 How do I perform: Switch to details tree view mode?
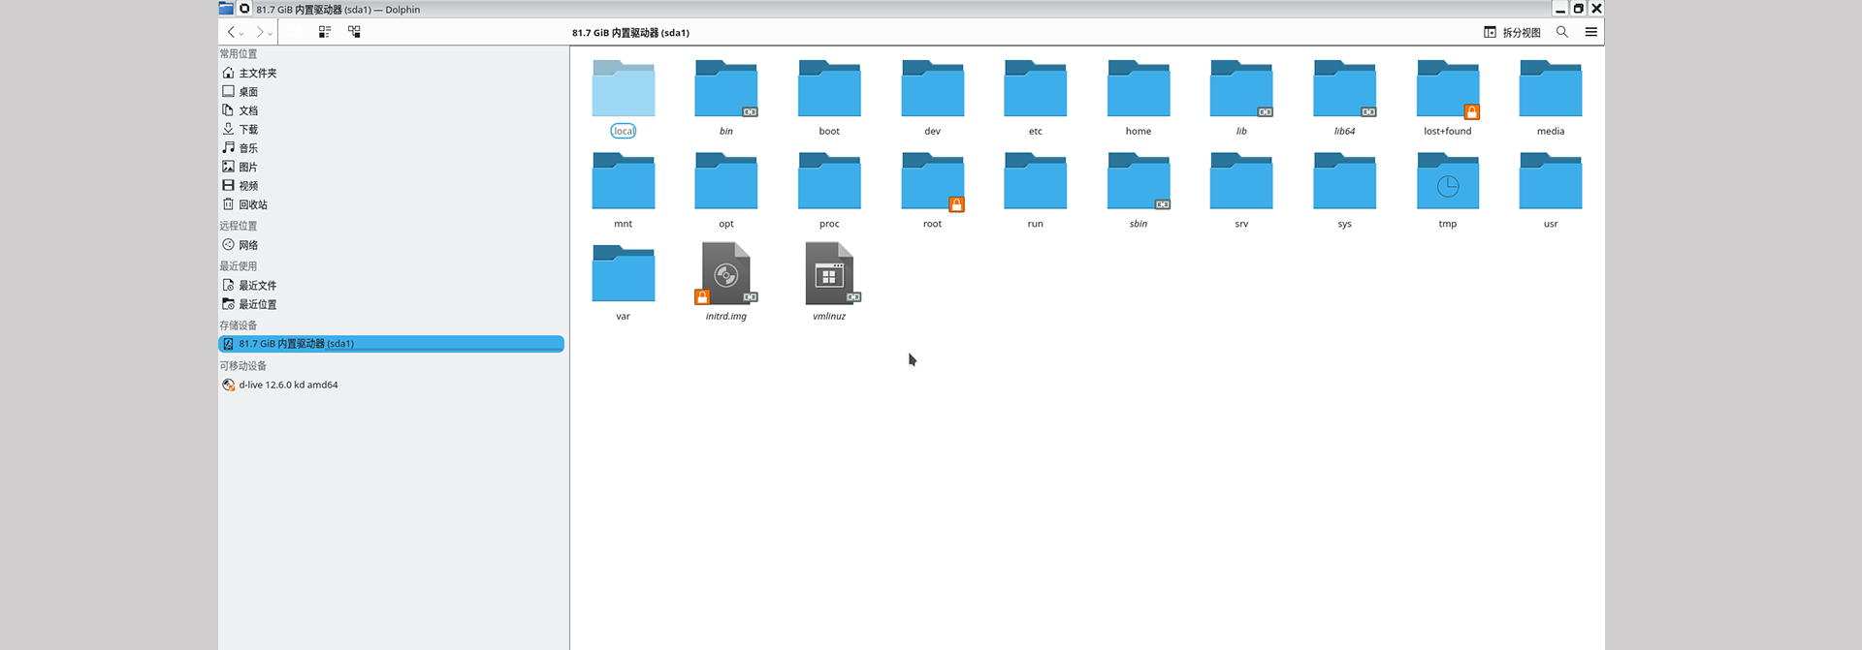coord(354,32)
